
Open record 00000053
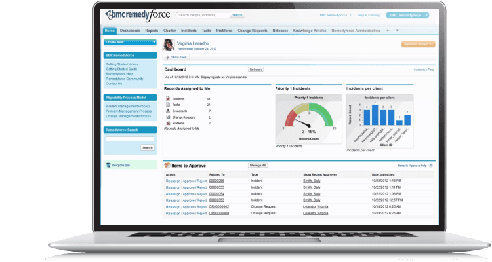[x=216, y=200]
